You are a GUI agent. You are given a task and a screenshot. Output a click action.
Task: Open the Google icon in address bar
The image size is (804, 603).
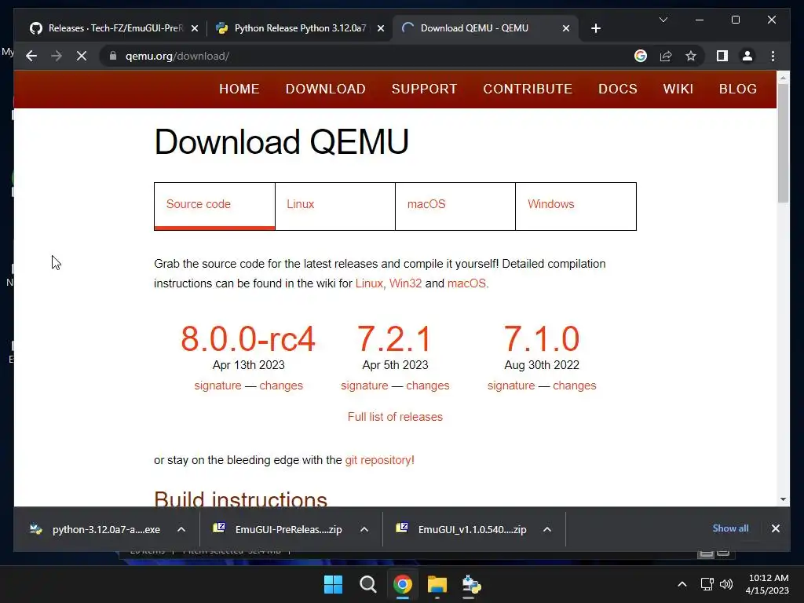point(641,56)
